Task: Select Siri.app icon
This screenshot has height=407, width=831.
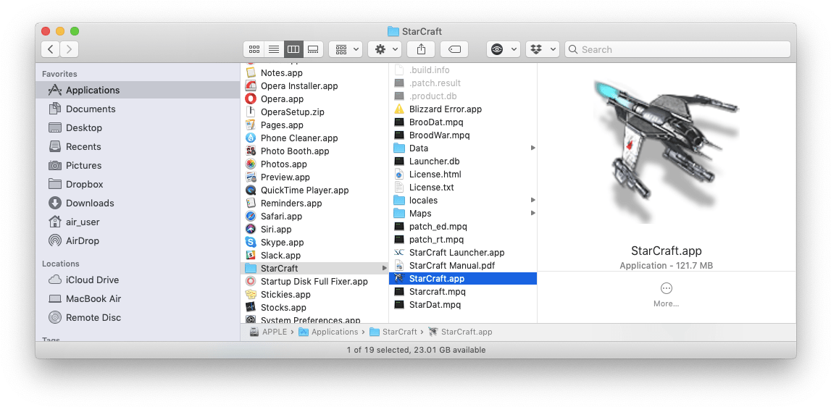Action: (x=251, y=229)
